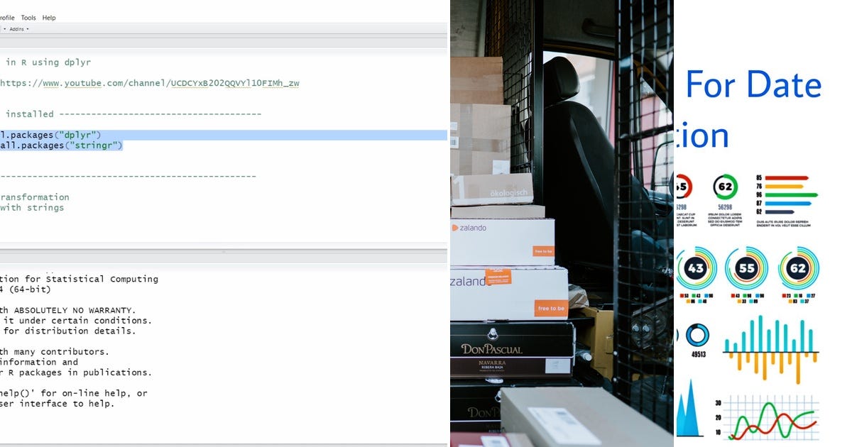This screenshot has height=447, width=852.
Task: Select the donut gauge showing 55
Action: coord(748,270)
